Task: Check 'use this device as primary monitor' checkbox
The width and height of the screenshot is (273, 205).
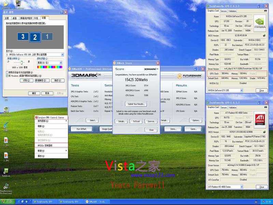Action: [x=7, y=72]
